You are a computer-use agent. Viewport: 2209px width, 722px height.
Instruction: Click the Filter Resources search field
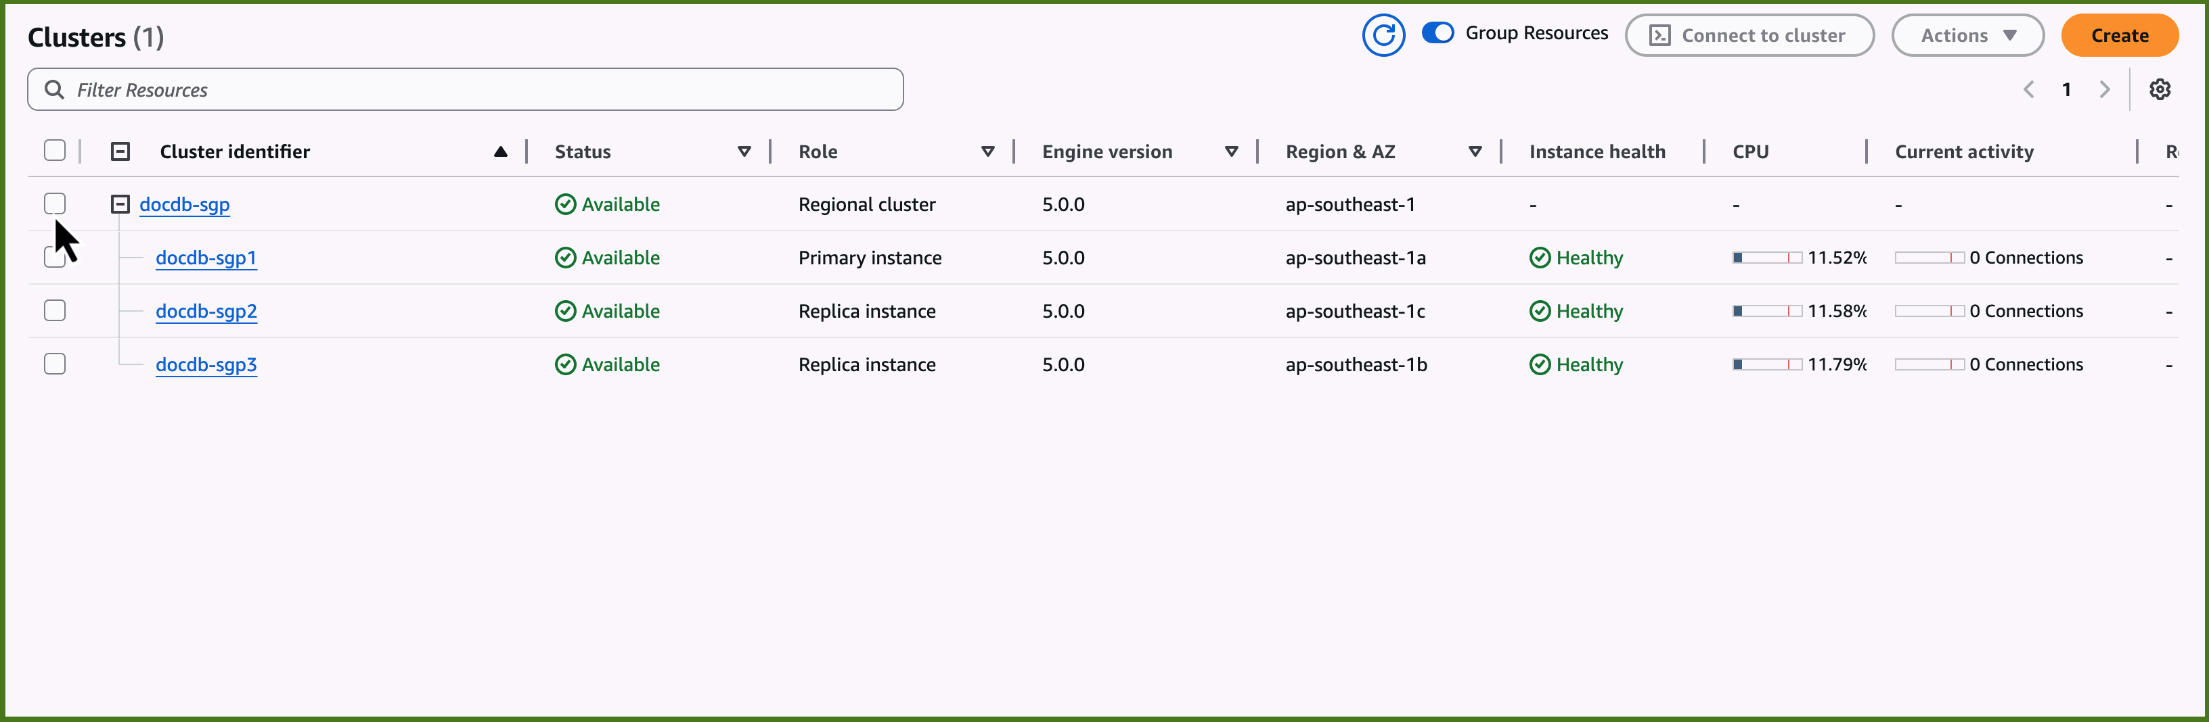pos(481,90)
